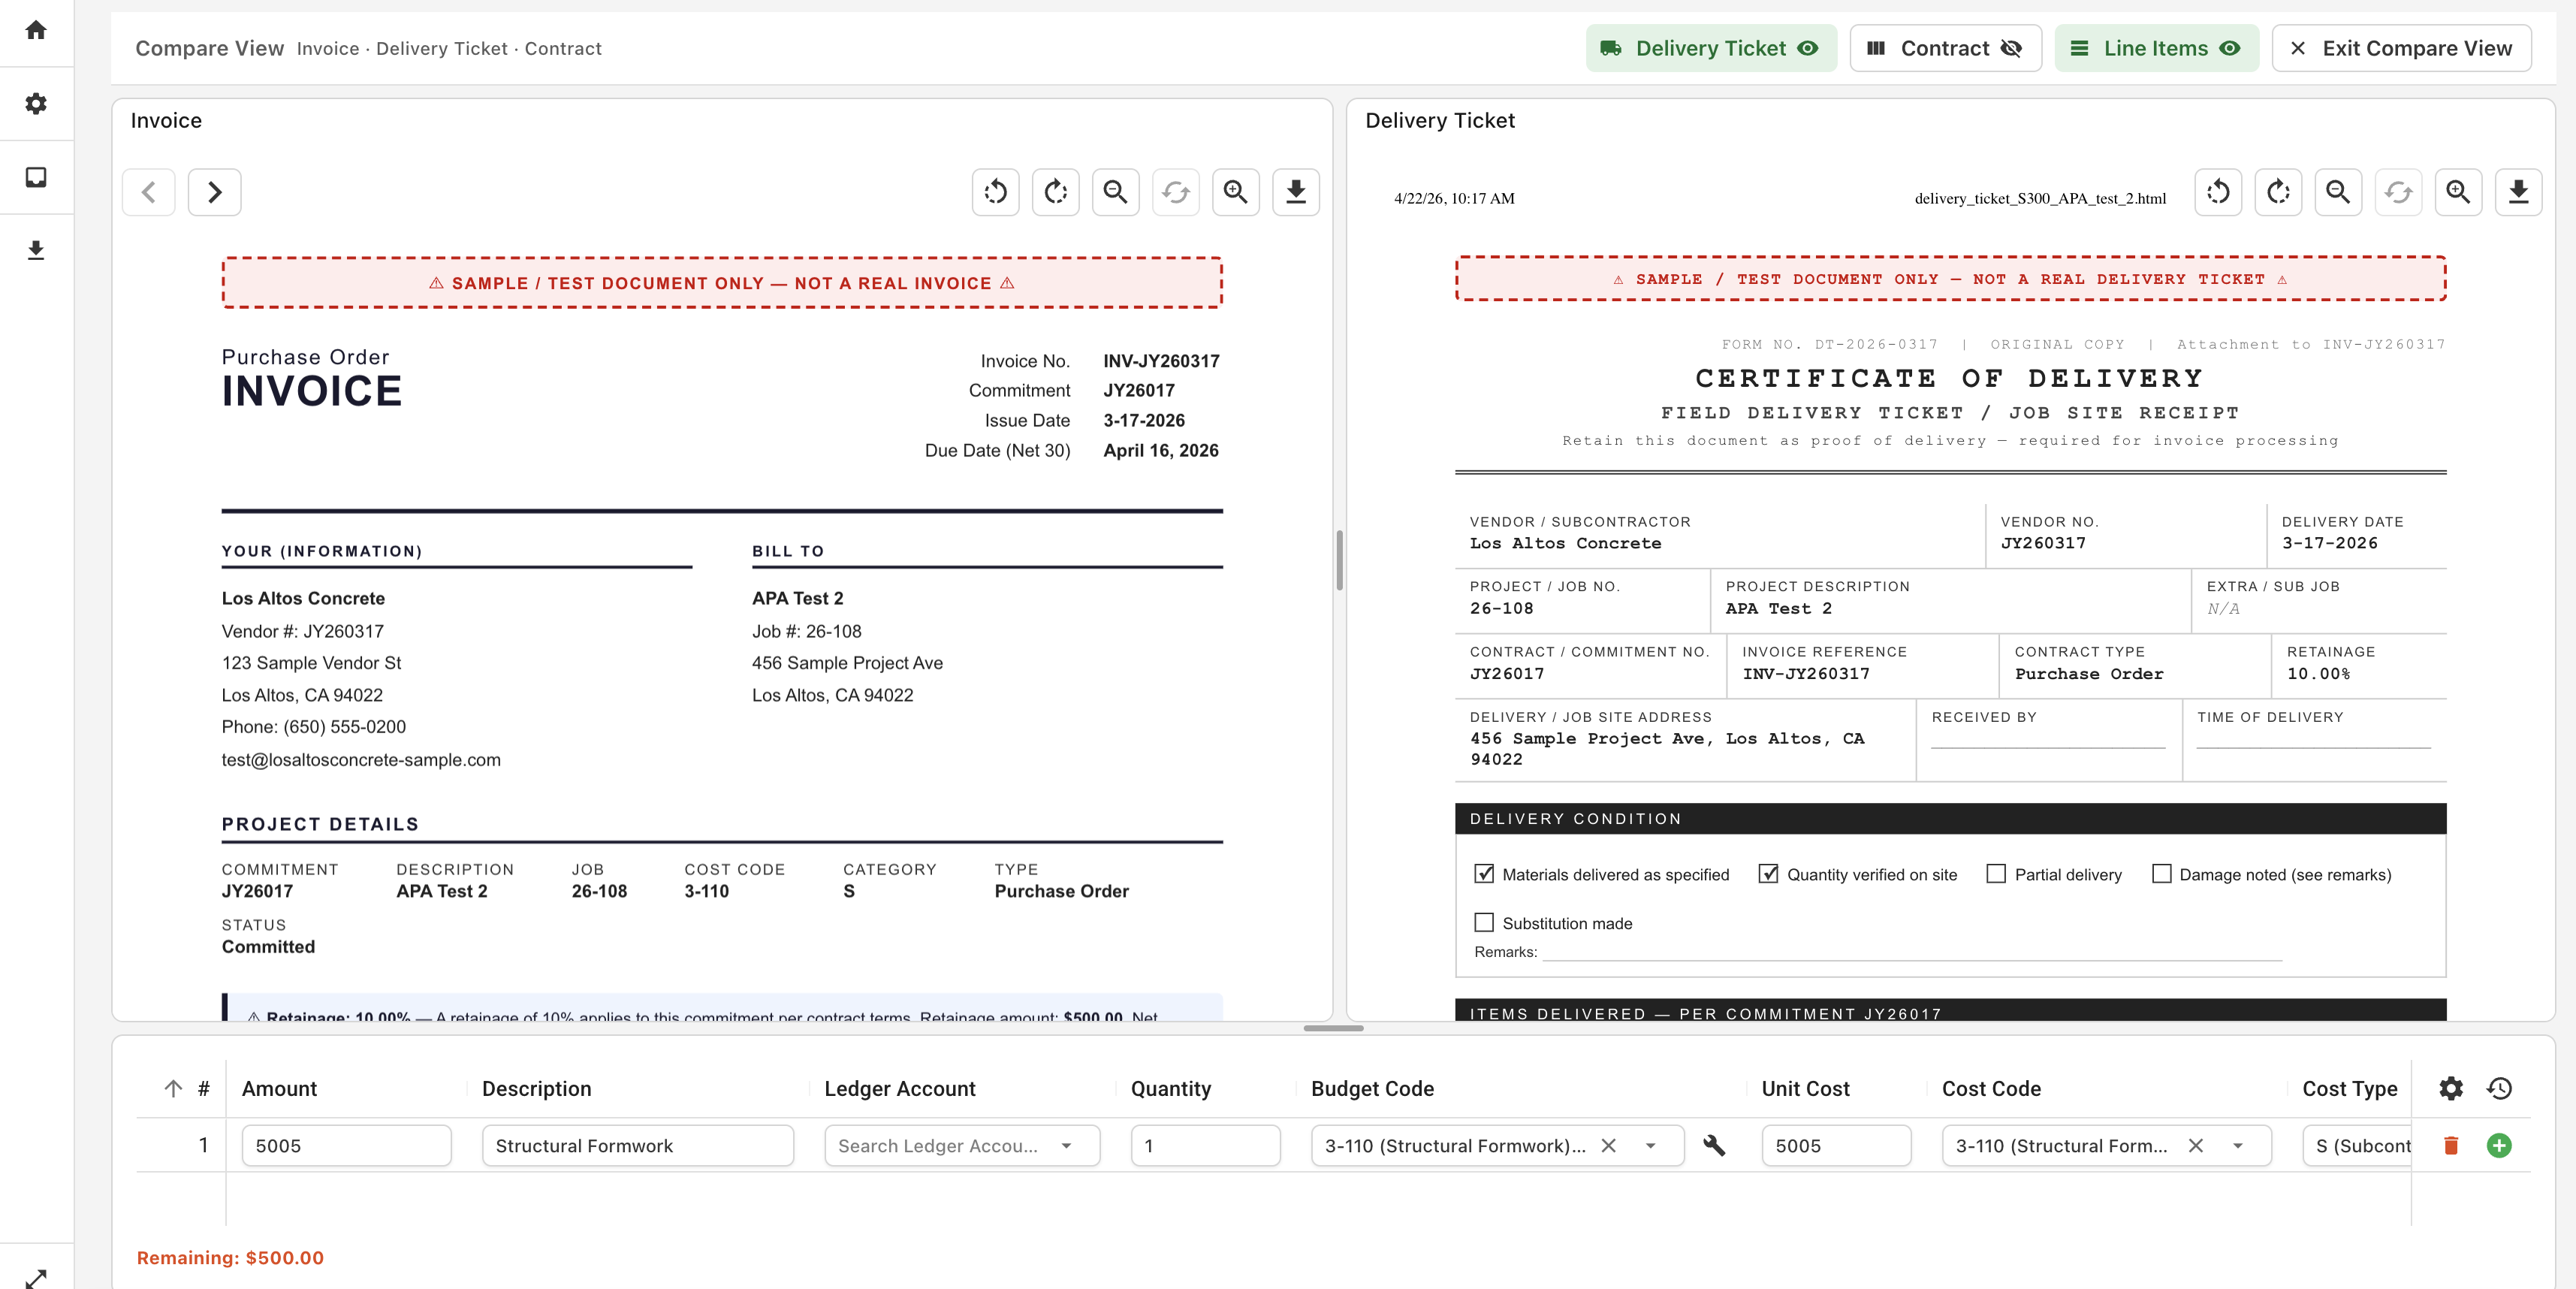Go to previous invoice page
This screenshot has height=1289, width=2576.
[149, 192]
